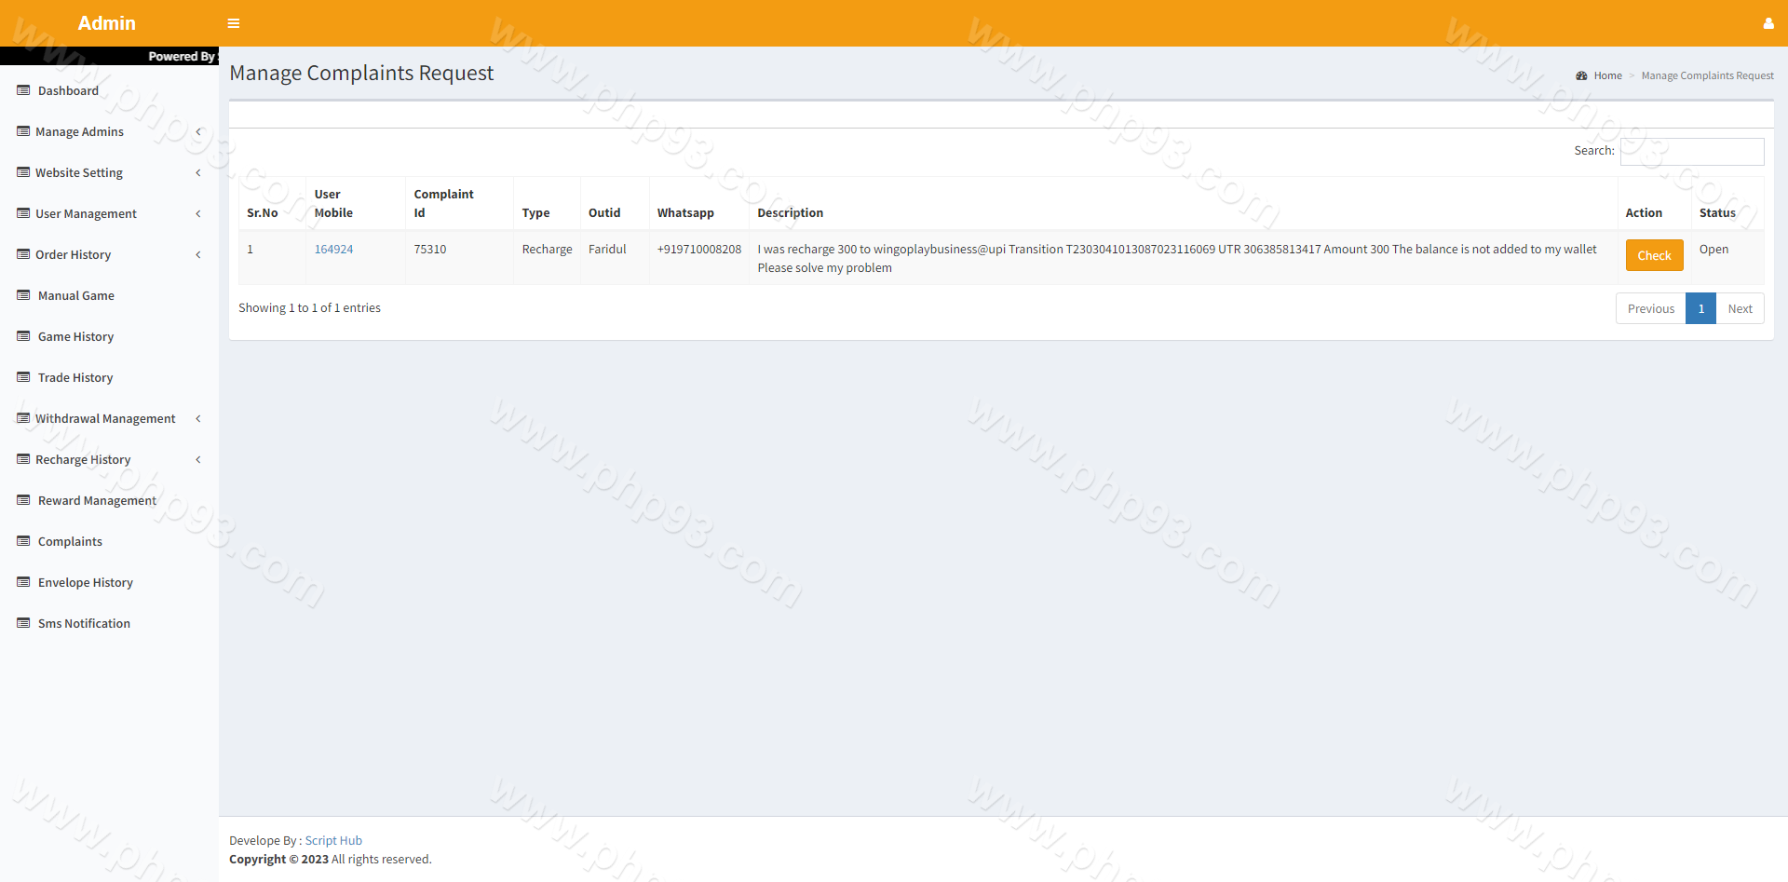Click the icon beside Manual Game
The height and width of the screenshot is (882, 1788).
click(23, 295)
